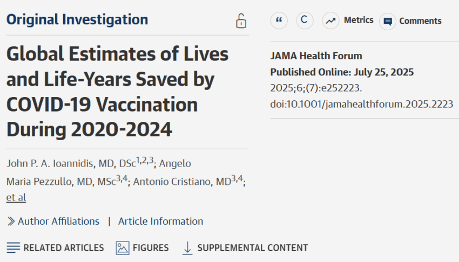This screenshot has width=459, height=262.
Task: Click the Supplemental Content download arrow icon
Action: point(187,248)
